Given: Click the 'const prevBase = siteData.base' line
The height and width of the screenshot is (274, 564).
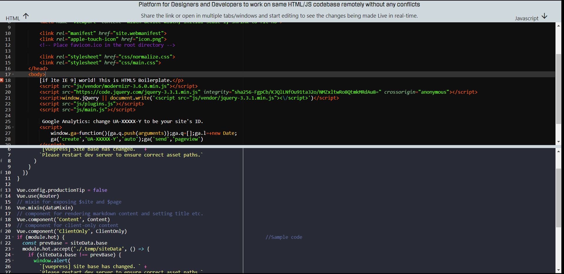Looking at the screenshot, I should 65,243.
